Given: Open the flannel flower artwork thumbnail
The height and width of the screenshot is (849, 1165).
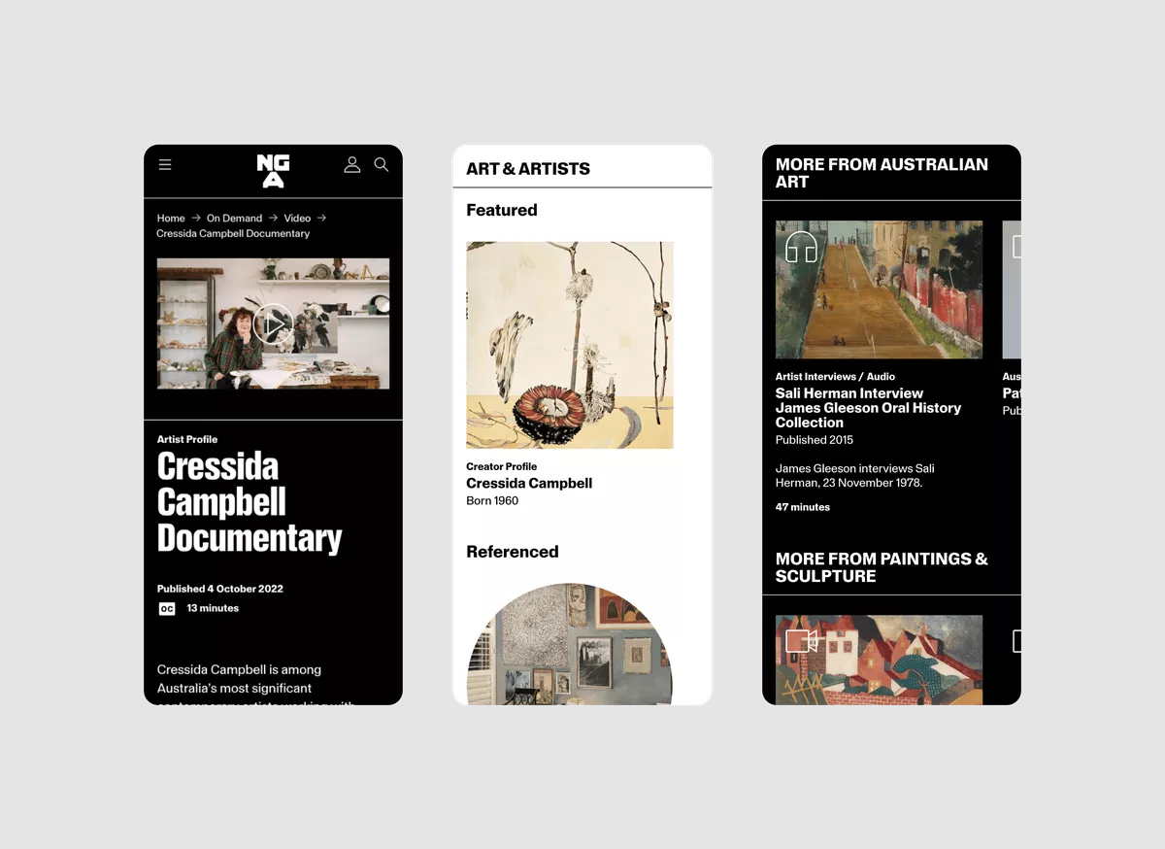Looking at the screenshot, I should [570, 344].
